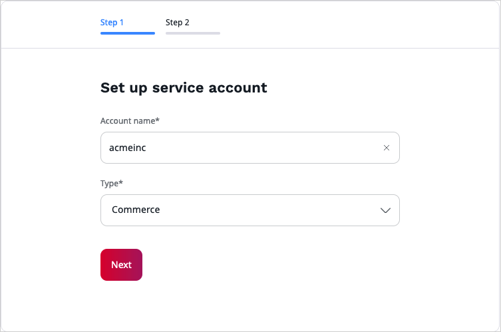Click the 'acmeinc' text in the field

(127, 148)
